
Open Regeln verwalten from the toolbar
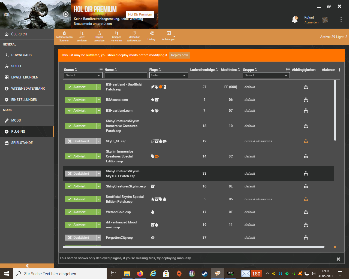point(99,33)
